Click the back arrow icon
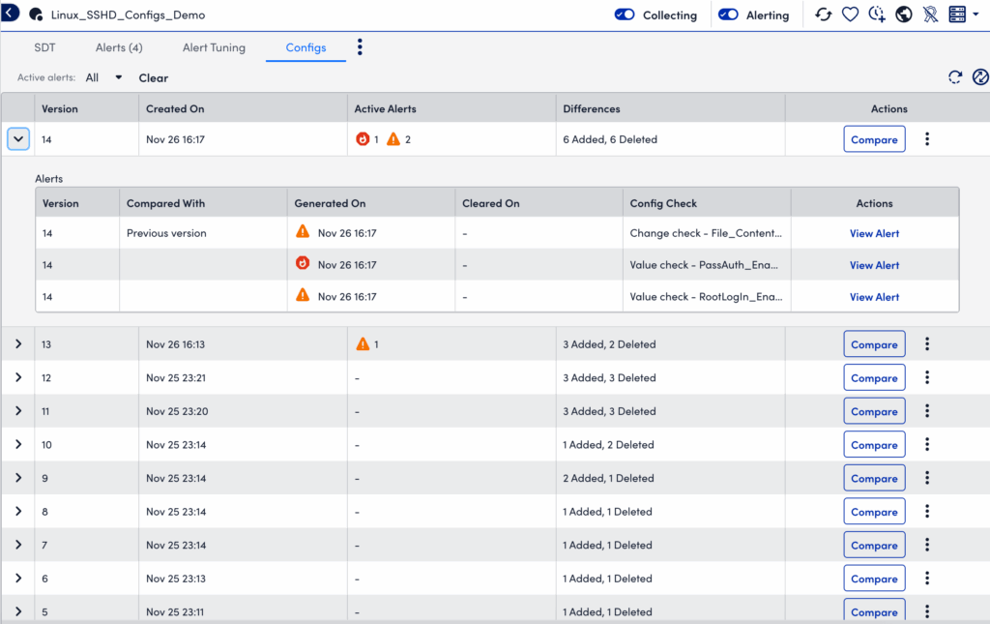The height and width of the screenshot is (624, 990). point(10,13)
